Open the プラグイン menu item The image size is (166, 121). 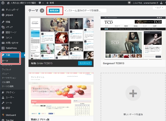pos(10,92)
